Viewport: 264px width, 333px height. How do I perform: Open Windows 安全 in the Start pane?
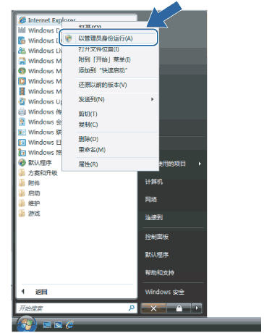tap(165, 292)
